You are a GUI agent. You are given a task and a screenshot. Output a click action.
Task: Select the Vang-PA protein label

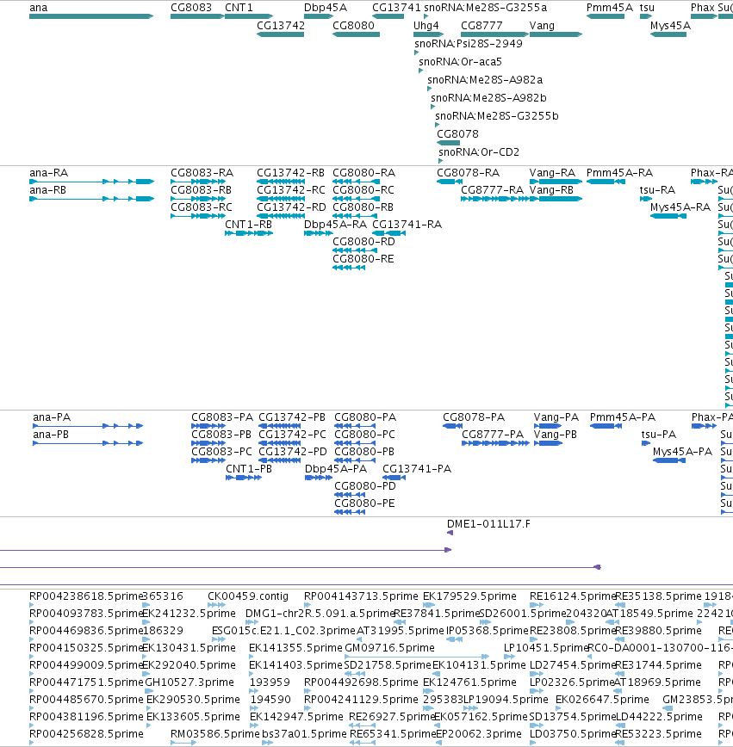[556, 417]
